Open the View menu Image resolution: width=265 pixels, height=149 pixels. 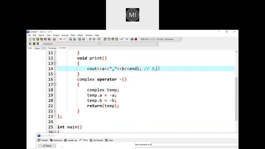click(x=49, y=35)
